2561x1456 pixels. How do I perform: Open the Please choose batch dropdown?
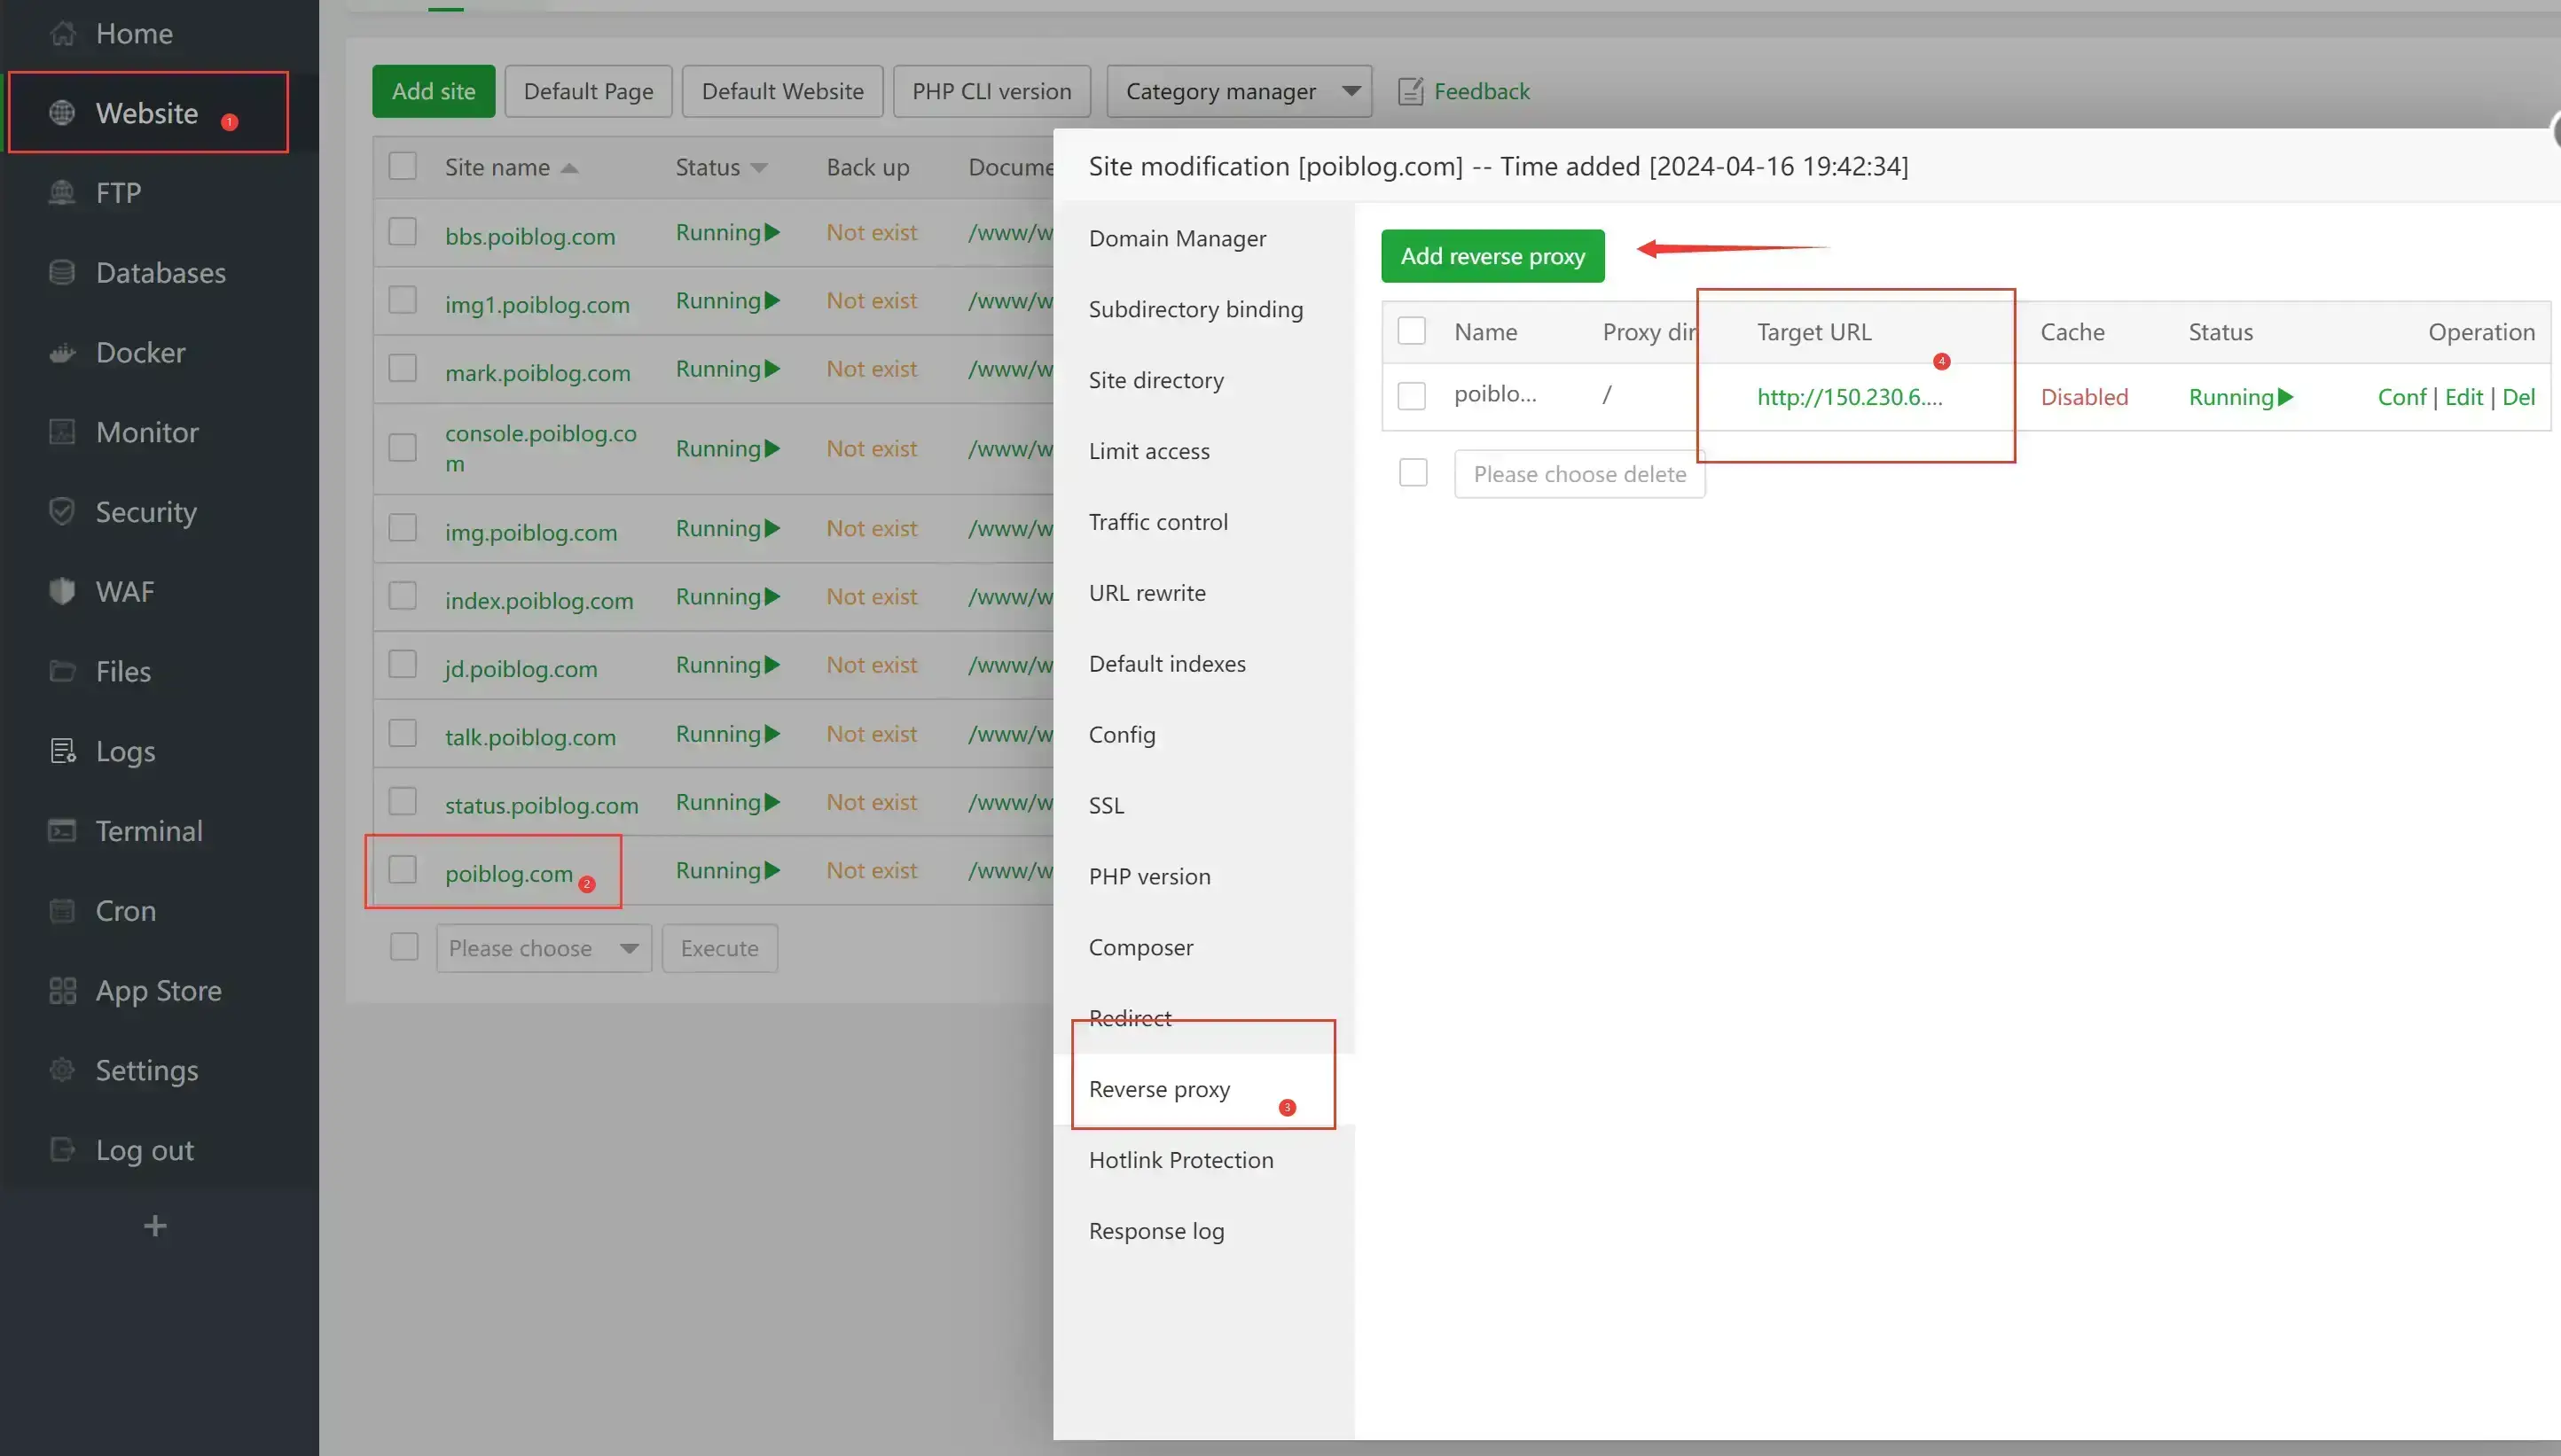[544, 948]
